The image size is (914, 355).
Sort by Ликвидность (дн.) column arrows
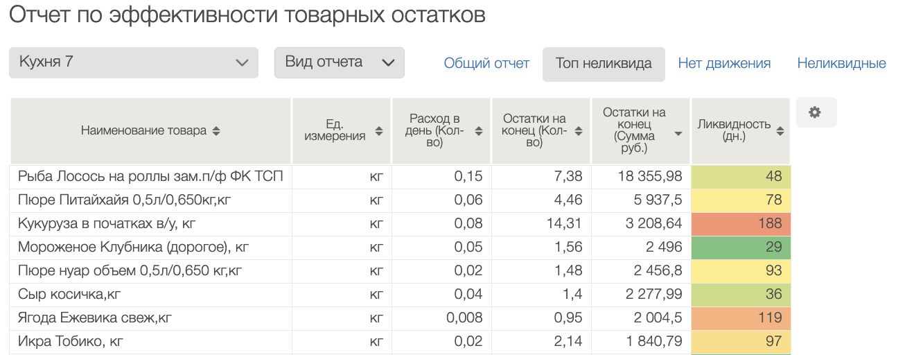[780, 131]
